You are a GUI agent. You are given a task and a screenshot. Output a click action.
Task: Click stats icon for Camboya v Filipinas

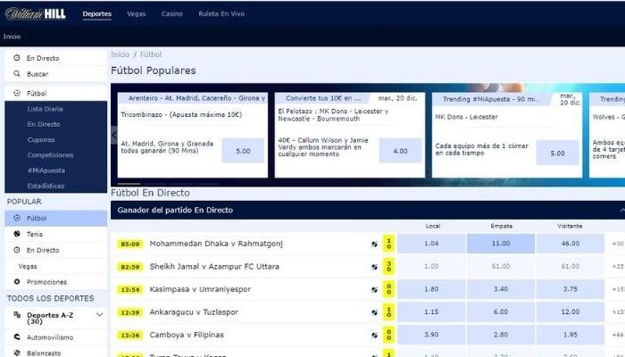tap(374, 335)
